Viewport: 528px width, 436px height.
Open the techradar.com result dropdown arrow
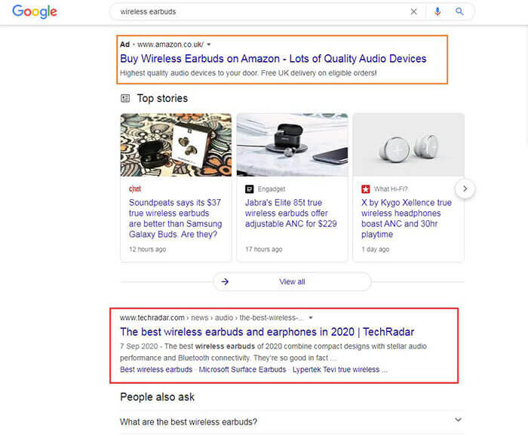point(311,318)
